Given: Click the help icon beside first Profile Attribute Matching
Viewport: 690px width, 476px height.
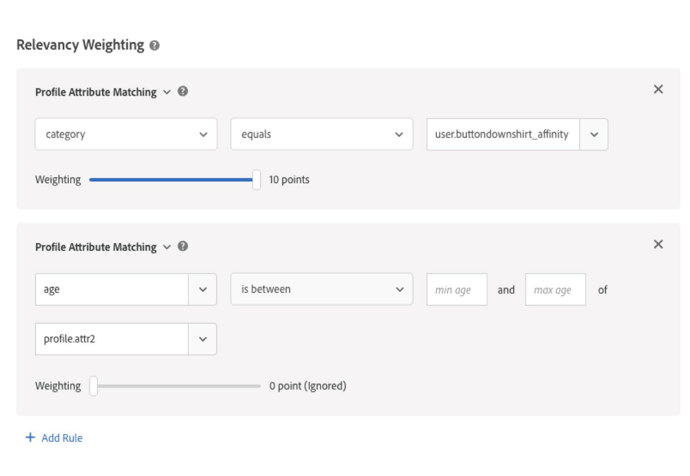Looking at the screenshot, I should click(183, 91).
